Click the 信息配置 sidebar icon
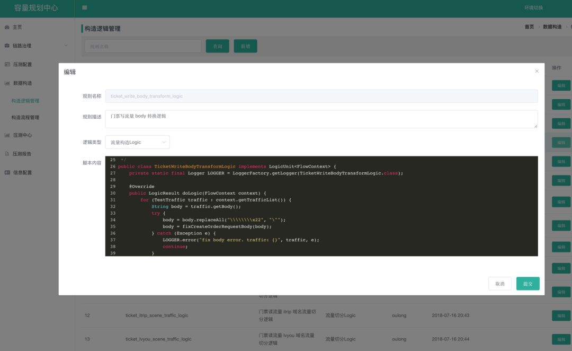Viewport: 572px width, 351px height. (7, 172)
